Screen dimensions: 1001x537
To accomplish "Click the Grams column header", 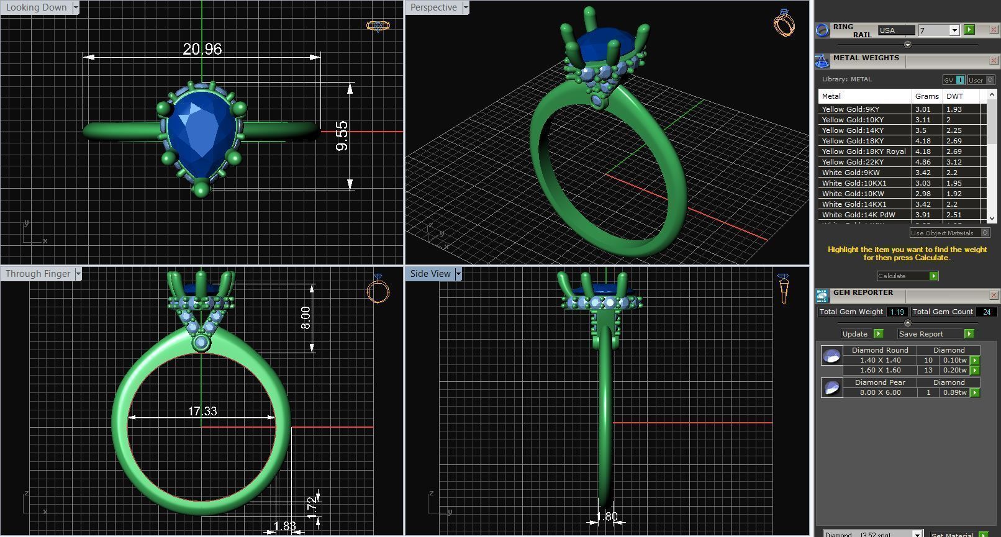I will (926, 96).
